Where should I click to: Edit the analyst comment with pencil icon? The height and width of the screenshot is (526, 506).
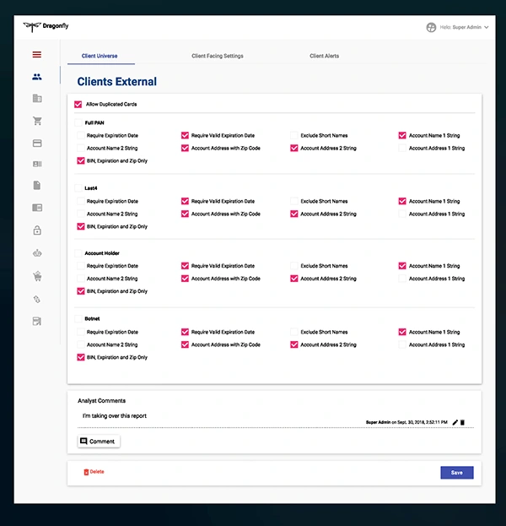point(455,422)
